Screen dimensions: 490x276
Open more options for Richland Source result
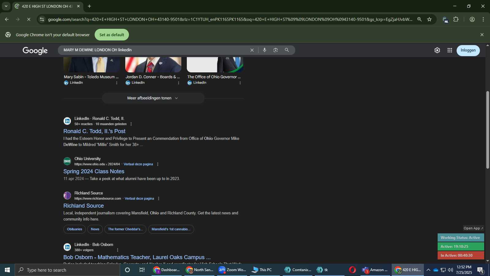pos(159,199)
